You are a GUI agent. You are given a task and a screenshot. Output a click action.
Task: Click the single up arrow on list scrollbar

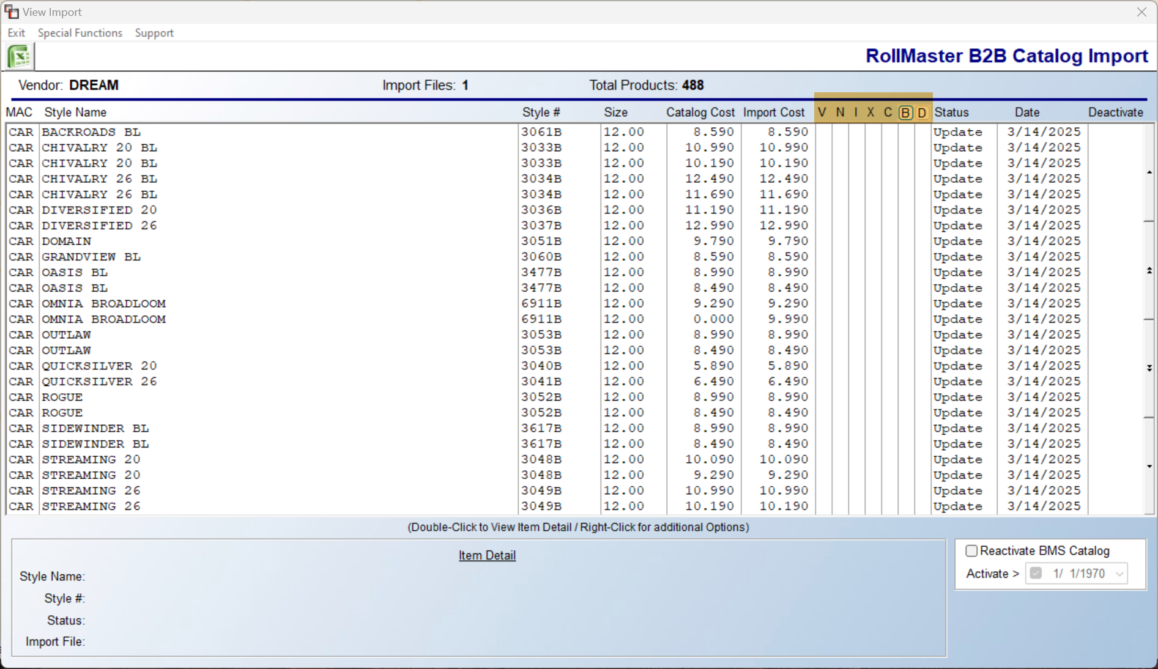(x=1149, y=173)
